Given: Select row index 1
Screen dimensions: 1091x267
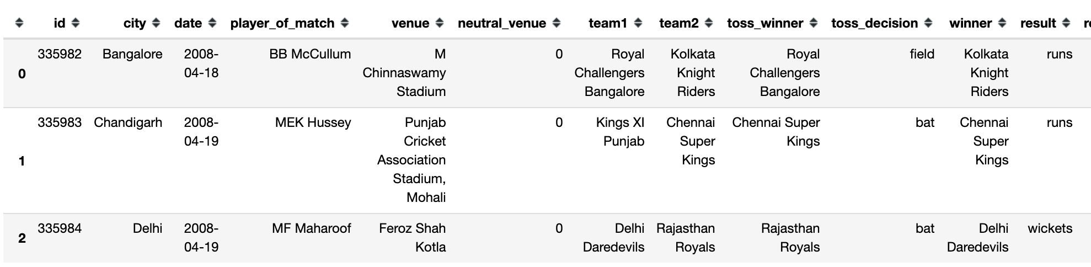Looking at the screenshot, I should 22,161.
